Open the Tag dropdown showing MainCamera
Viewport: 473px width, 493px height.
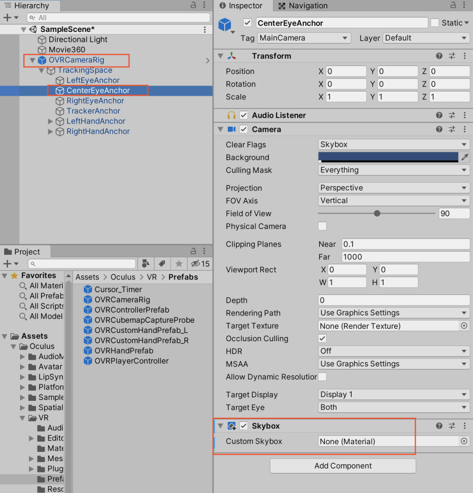303,38
